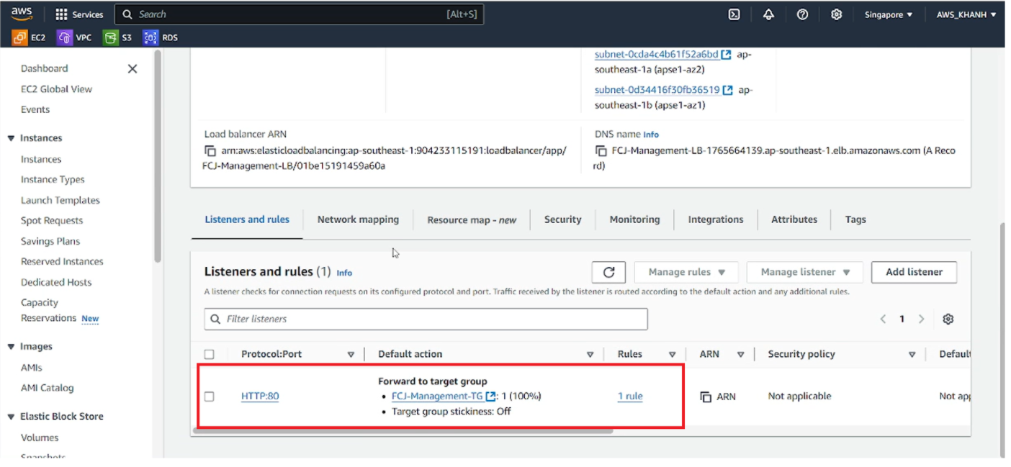This screenshot has width=1011, height=467.
Task: Open the S3 service shortcut
Action: coord(118,37)
